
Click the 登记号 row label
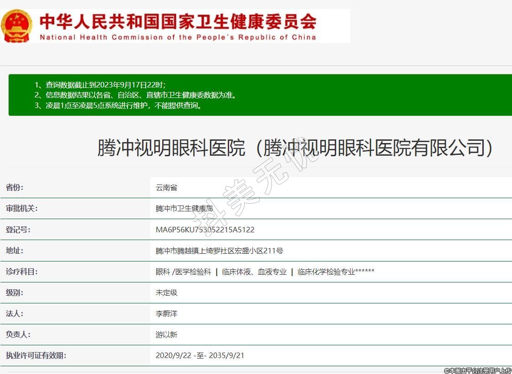point(18,230)
